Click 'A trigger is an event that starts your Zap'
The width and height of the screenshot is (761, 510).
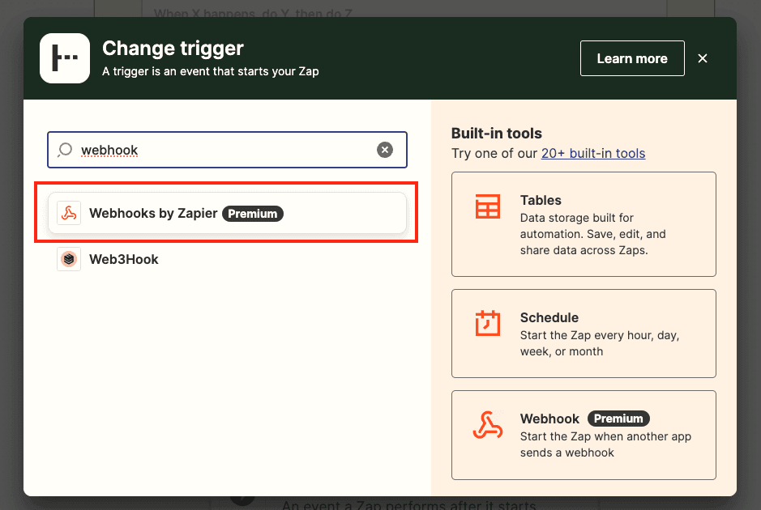(211, 71)
